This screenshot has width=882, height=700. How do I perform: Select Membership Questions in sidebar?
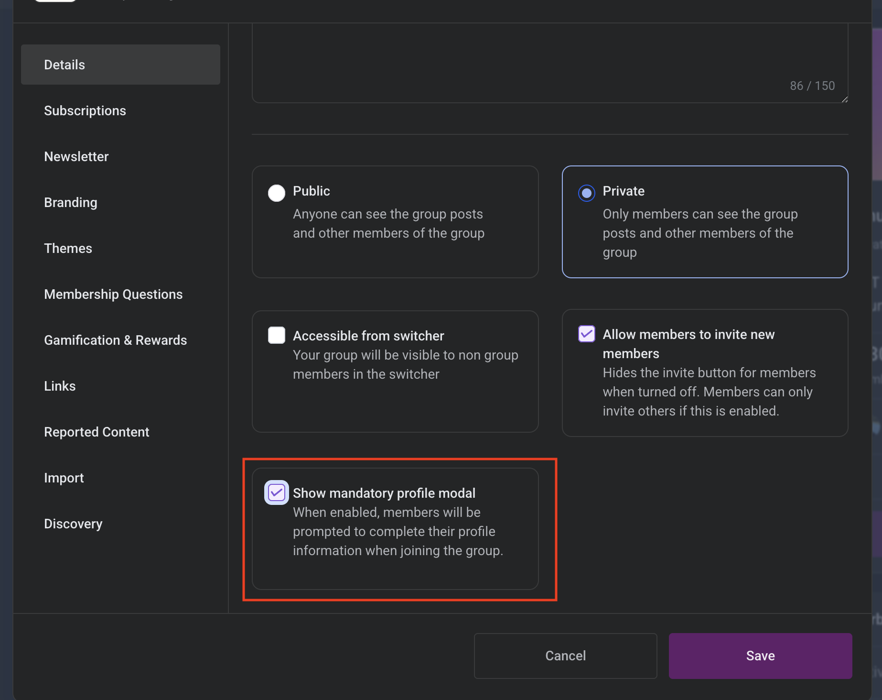[113, 294]
